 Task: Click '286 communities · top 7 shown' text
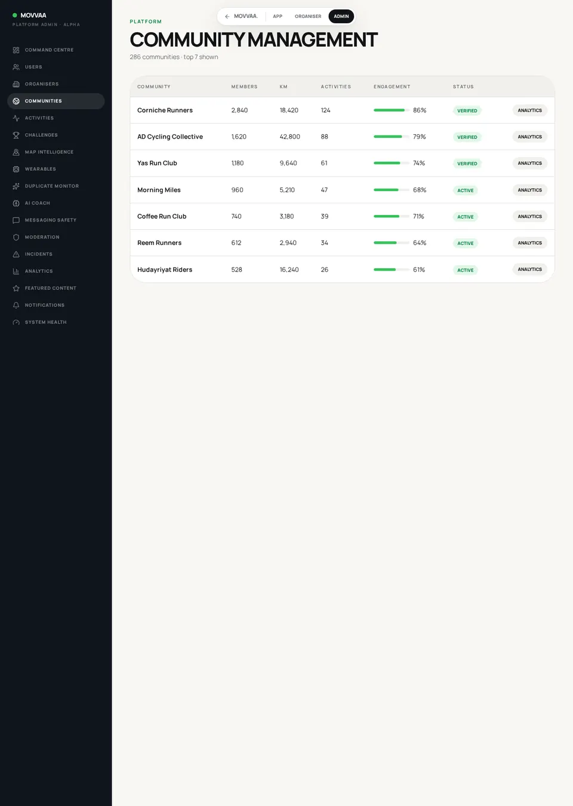(x=174, y=57)
